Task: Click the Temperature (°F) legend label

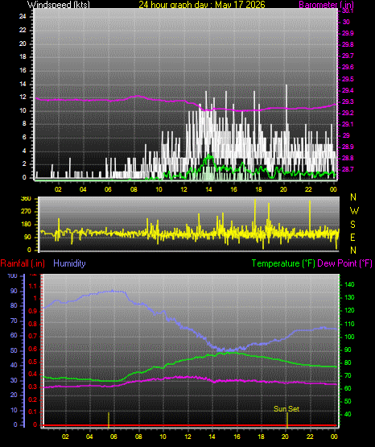Action: pyautogui.click(x=283, y=263)
